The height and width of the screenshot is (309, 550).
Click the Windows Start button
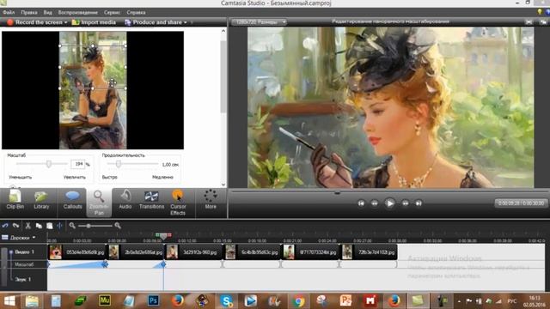tap(9, 300)
